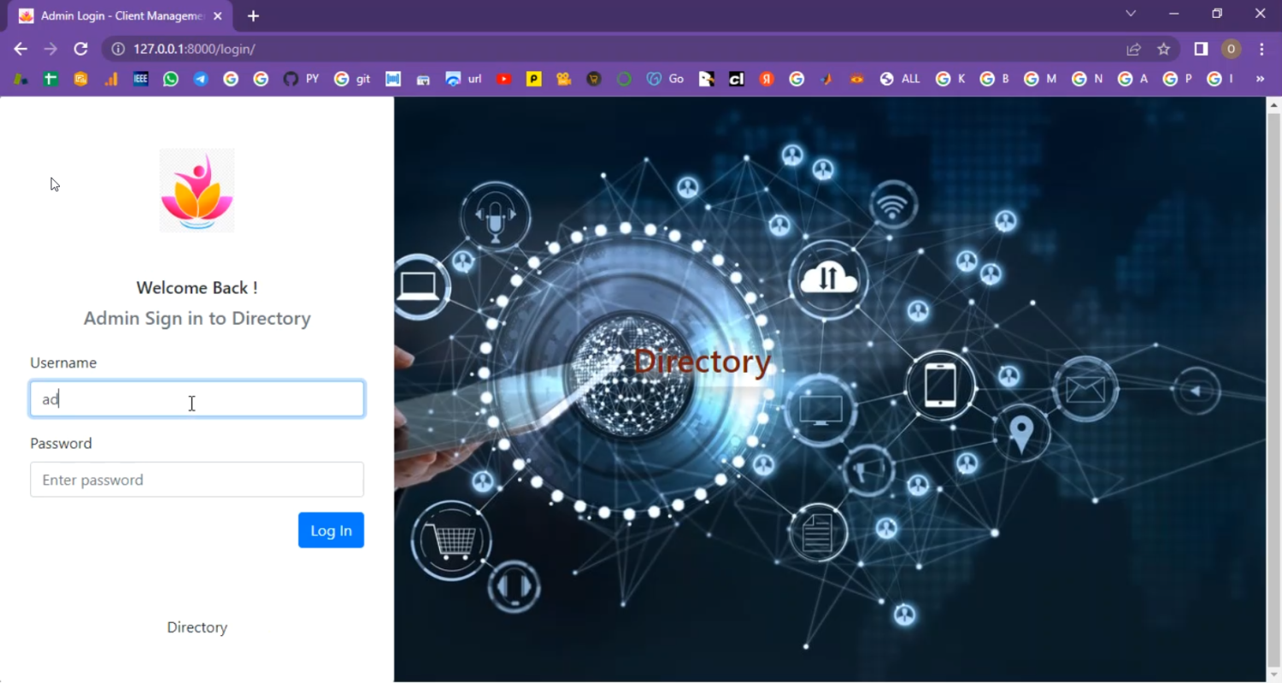Open the yellow P bookmark icon
The height and width of the screenshot is (683, 1282).
click(534, 79)
